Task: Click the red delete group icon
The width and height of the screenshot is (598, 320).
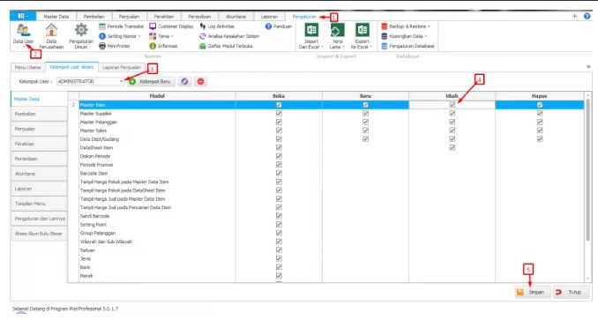Action: pyautogui.click(x=200, y=81)
